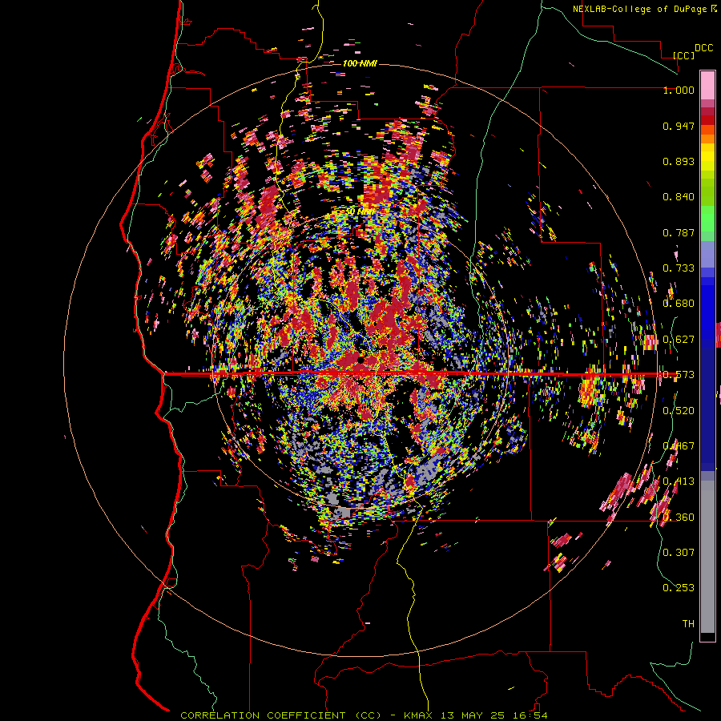This screenshot has width=721, height=721.
Task: Click the TH threshold label
Action: 688,624
